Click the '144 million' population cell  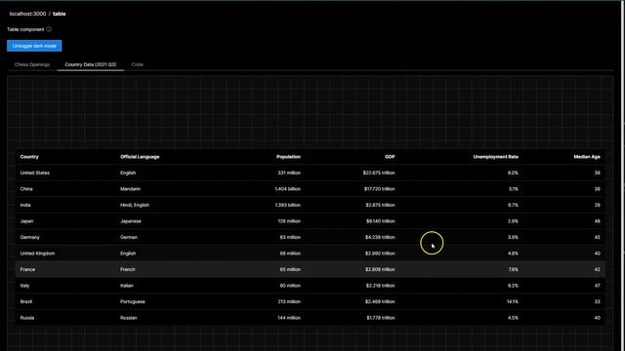point(289,318)
